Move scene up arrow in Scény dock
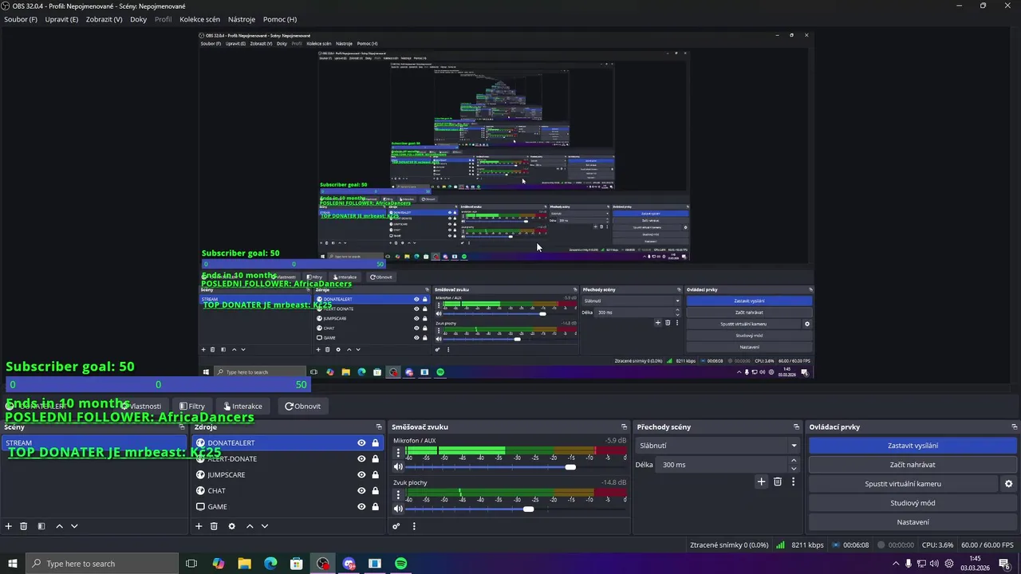This screenshot has width=1021, height=574. tap(59, 526)
